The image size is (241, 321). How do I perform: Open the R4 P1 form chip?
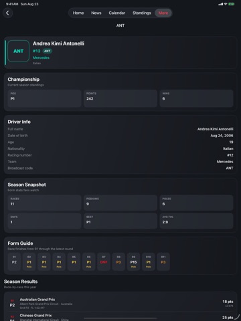(x=59, y=261)
